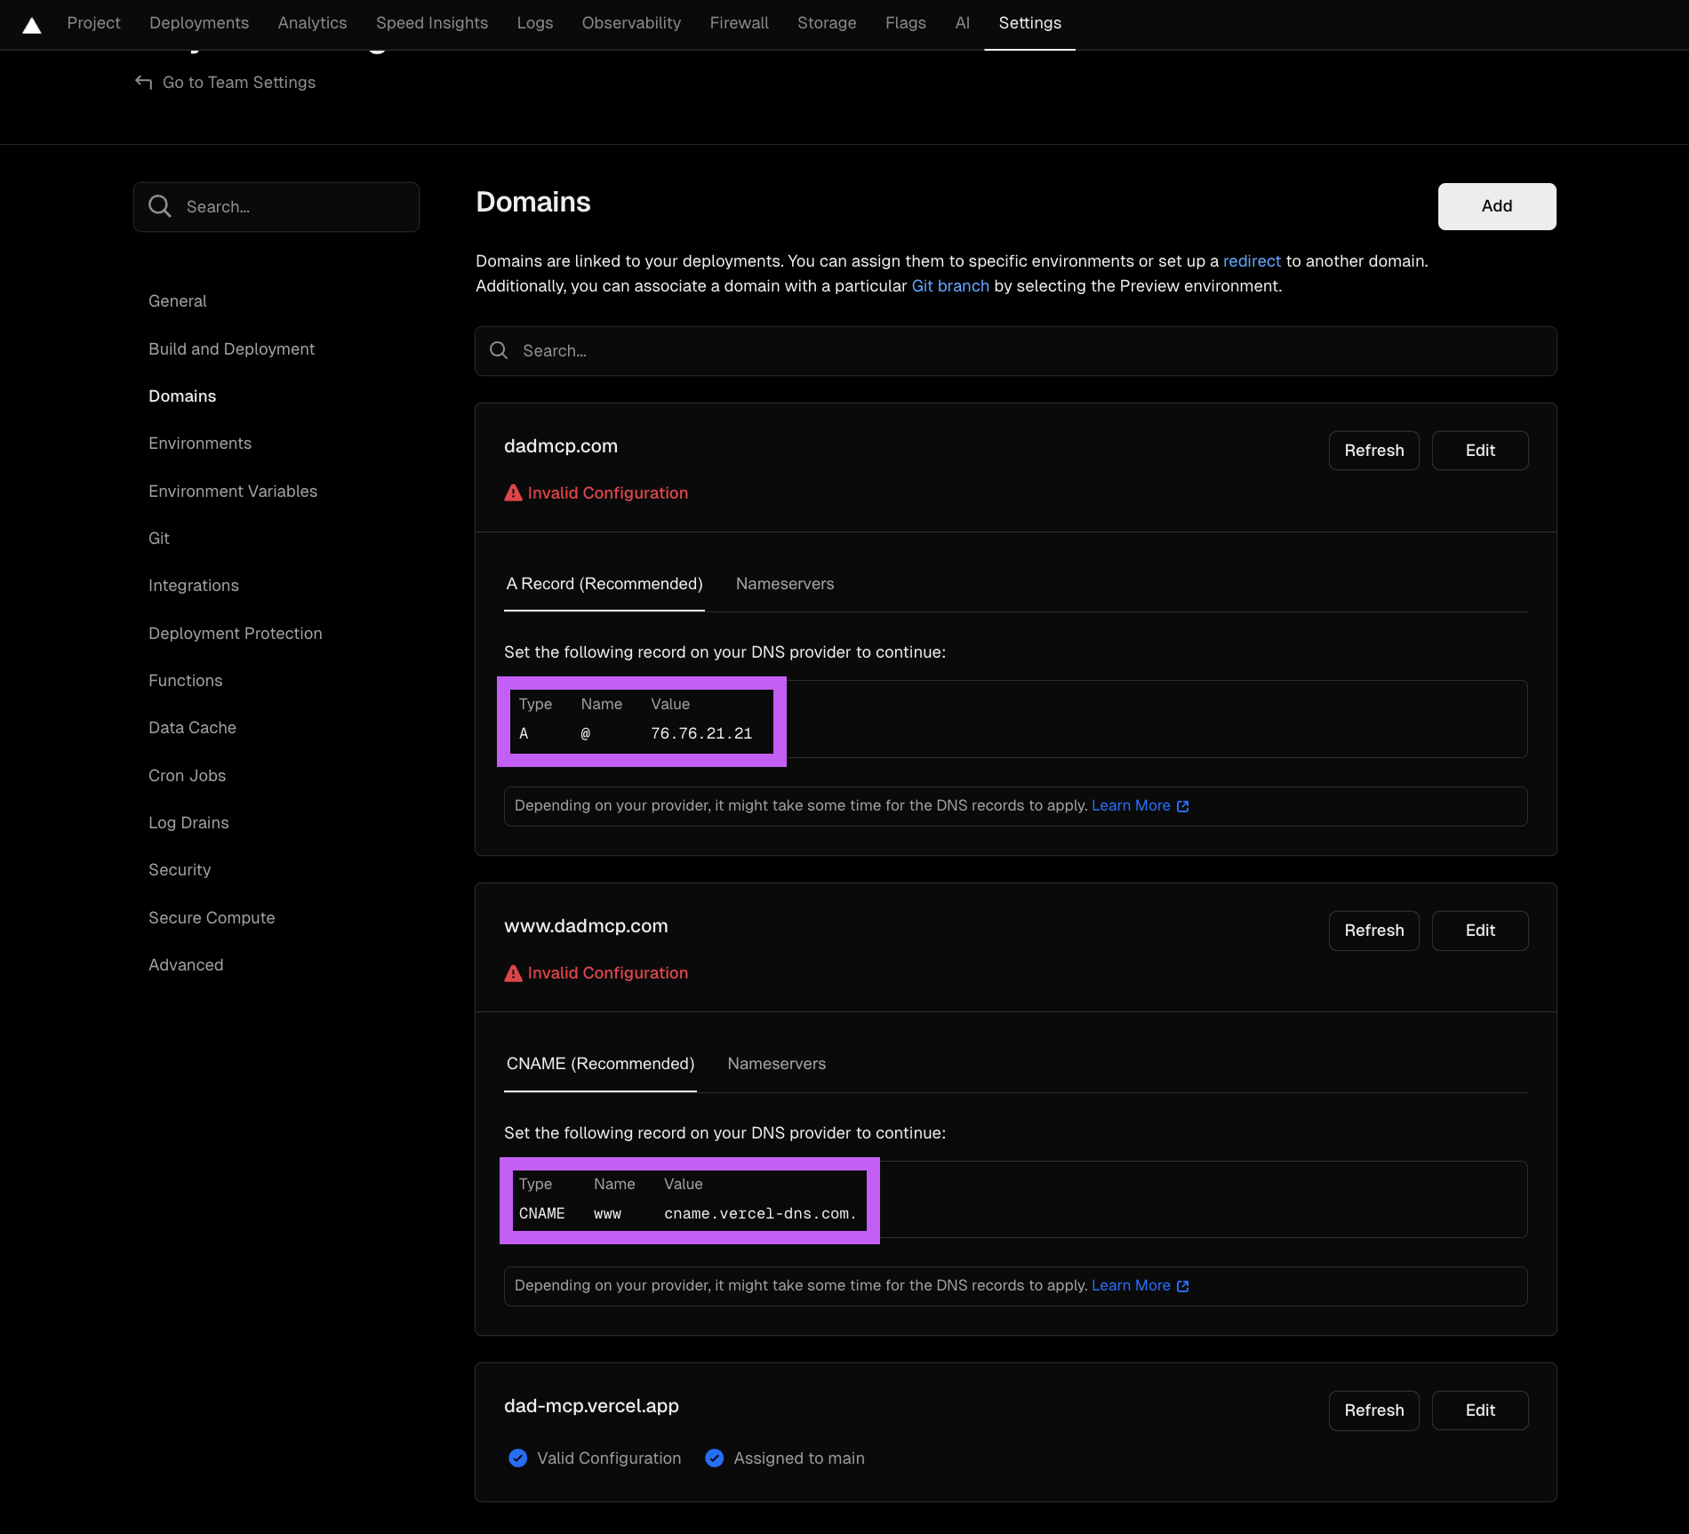Edit the www.dadmcp.com domain
1689x1534 pixels.
(1480, 931)
